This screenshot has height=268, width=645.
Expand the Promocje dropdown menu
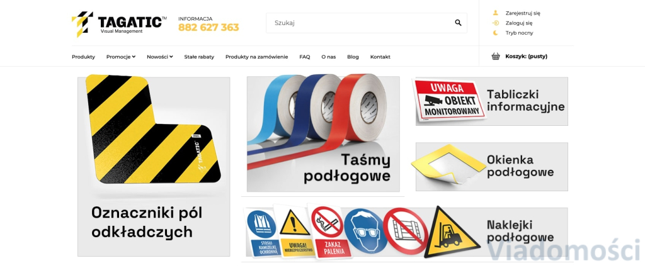(121, 57)
